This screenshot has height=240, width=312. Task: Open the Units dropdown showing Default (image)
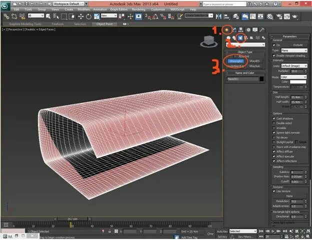coord(294,66)
